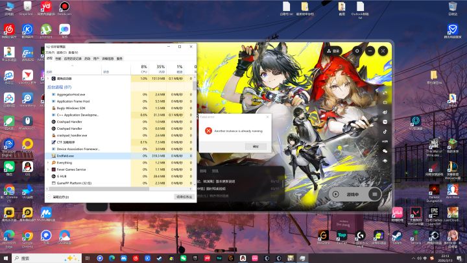Image resolution: width=467 pixels, height=263 pixels.
Task: Switch to the 性能 tab in Task Manager
Action: pyautogui.click(x=58, y=58)
